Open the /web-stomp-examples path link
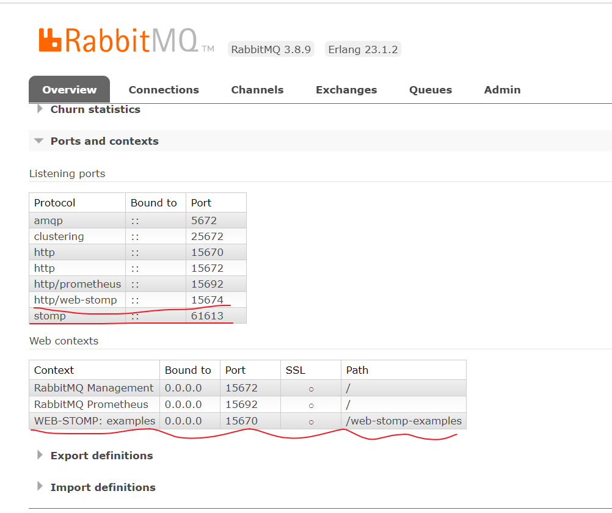Image resolution: width=612 pixels, height=513 pixels. (403, 420)
